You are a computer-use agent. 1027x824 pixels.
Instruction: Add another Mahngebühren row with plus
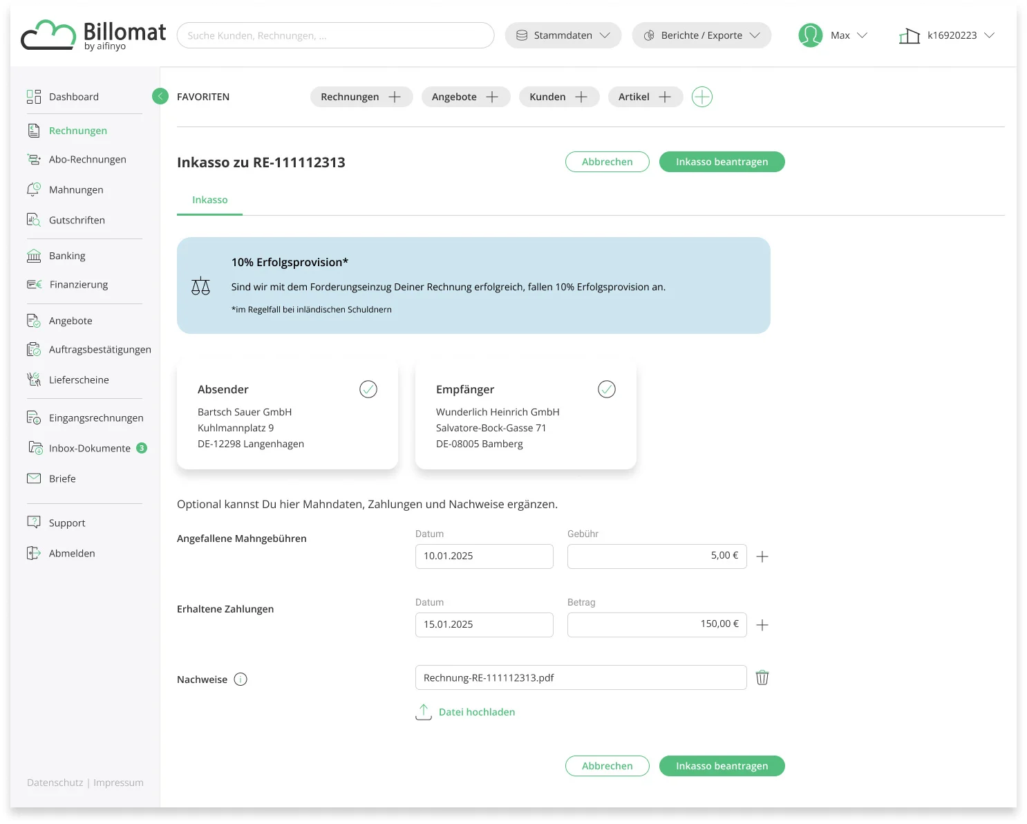point(762,556)
